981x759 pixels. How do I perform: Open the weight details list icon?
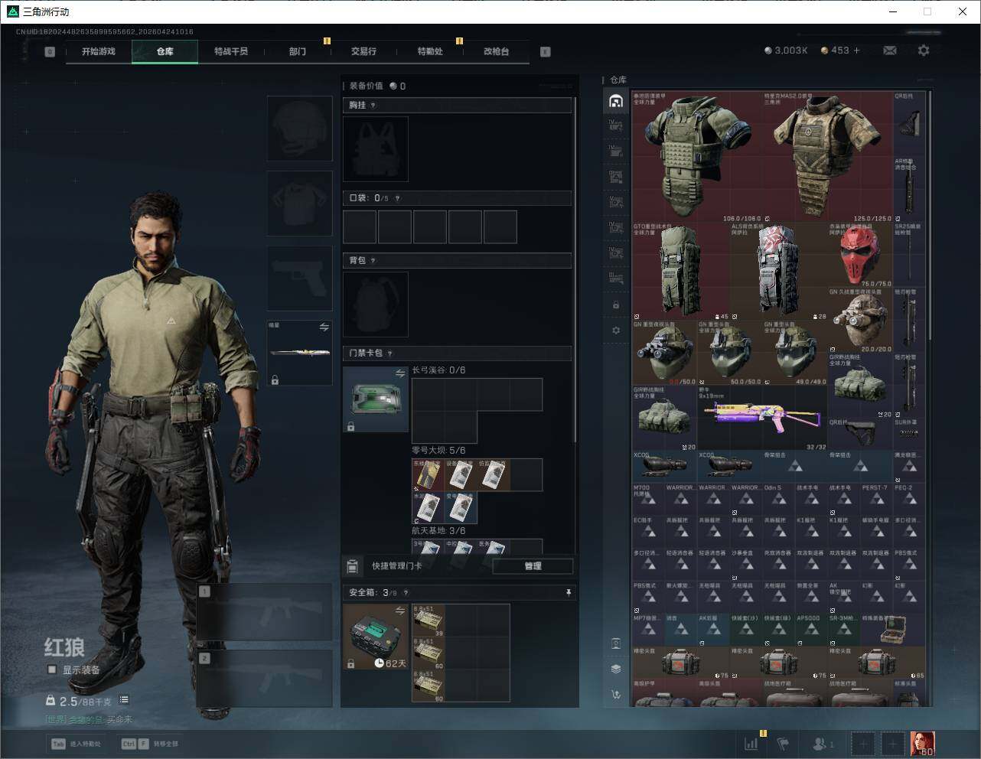click(124, 700)
